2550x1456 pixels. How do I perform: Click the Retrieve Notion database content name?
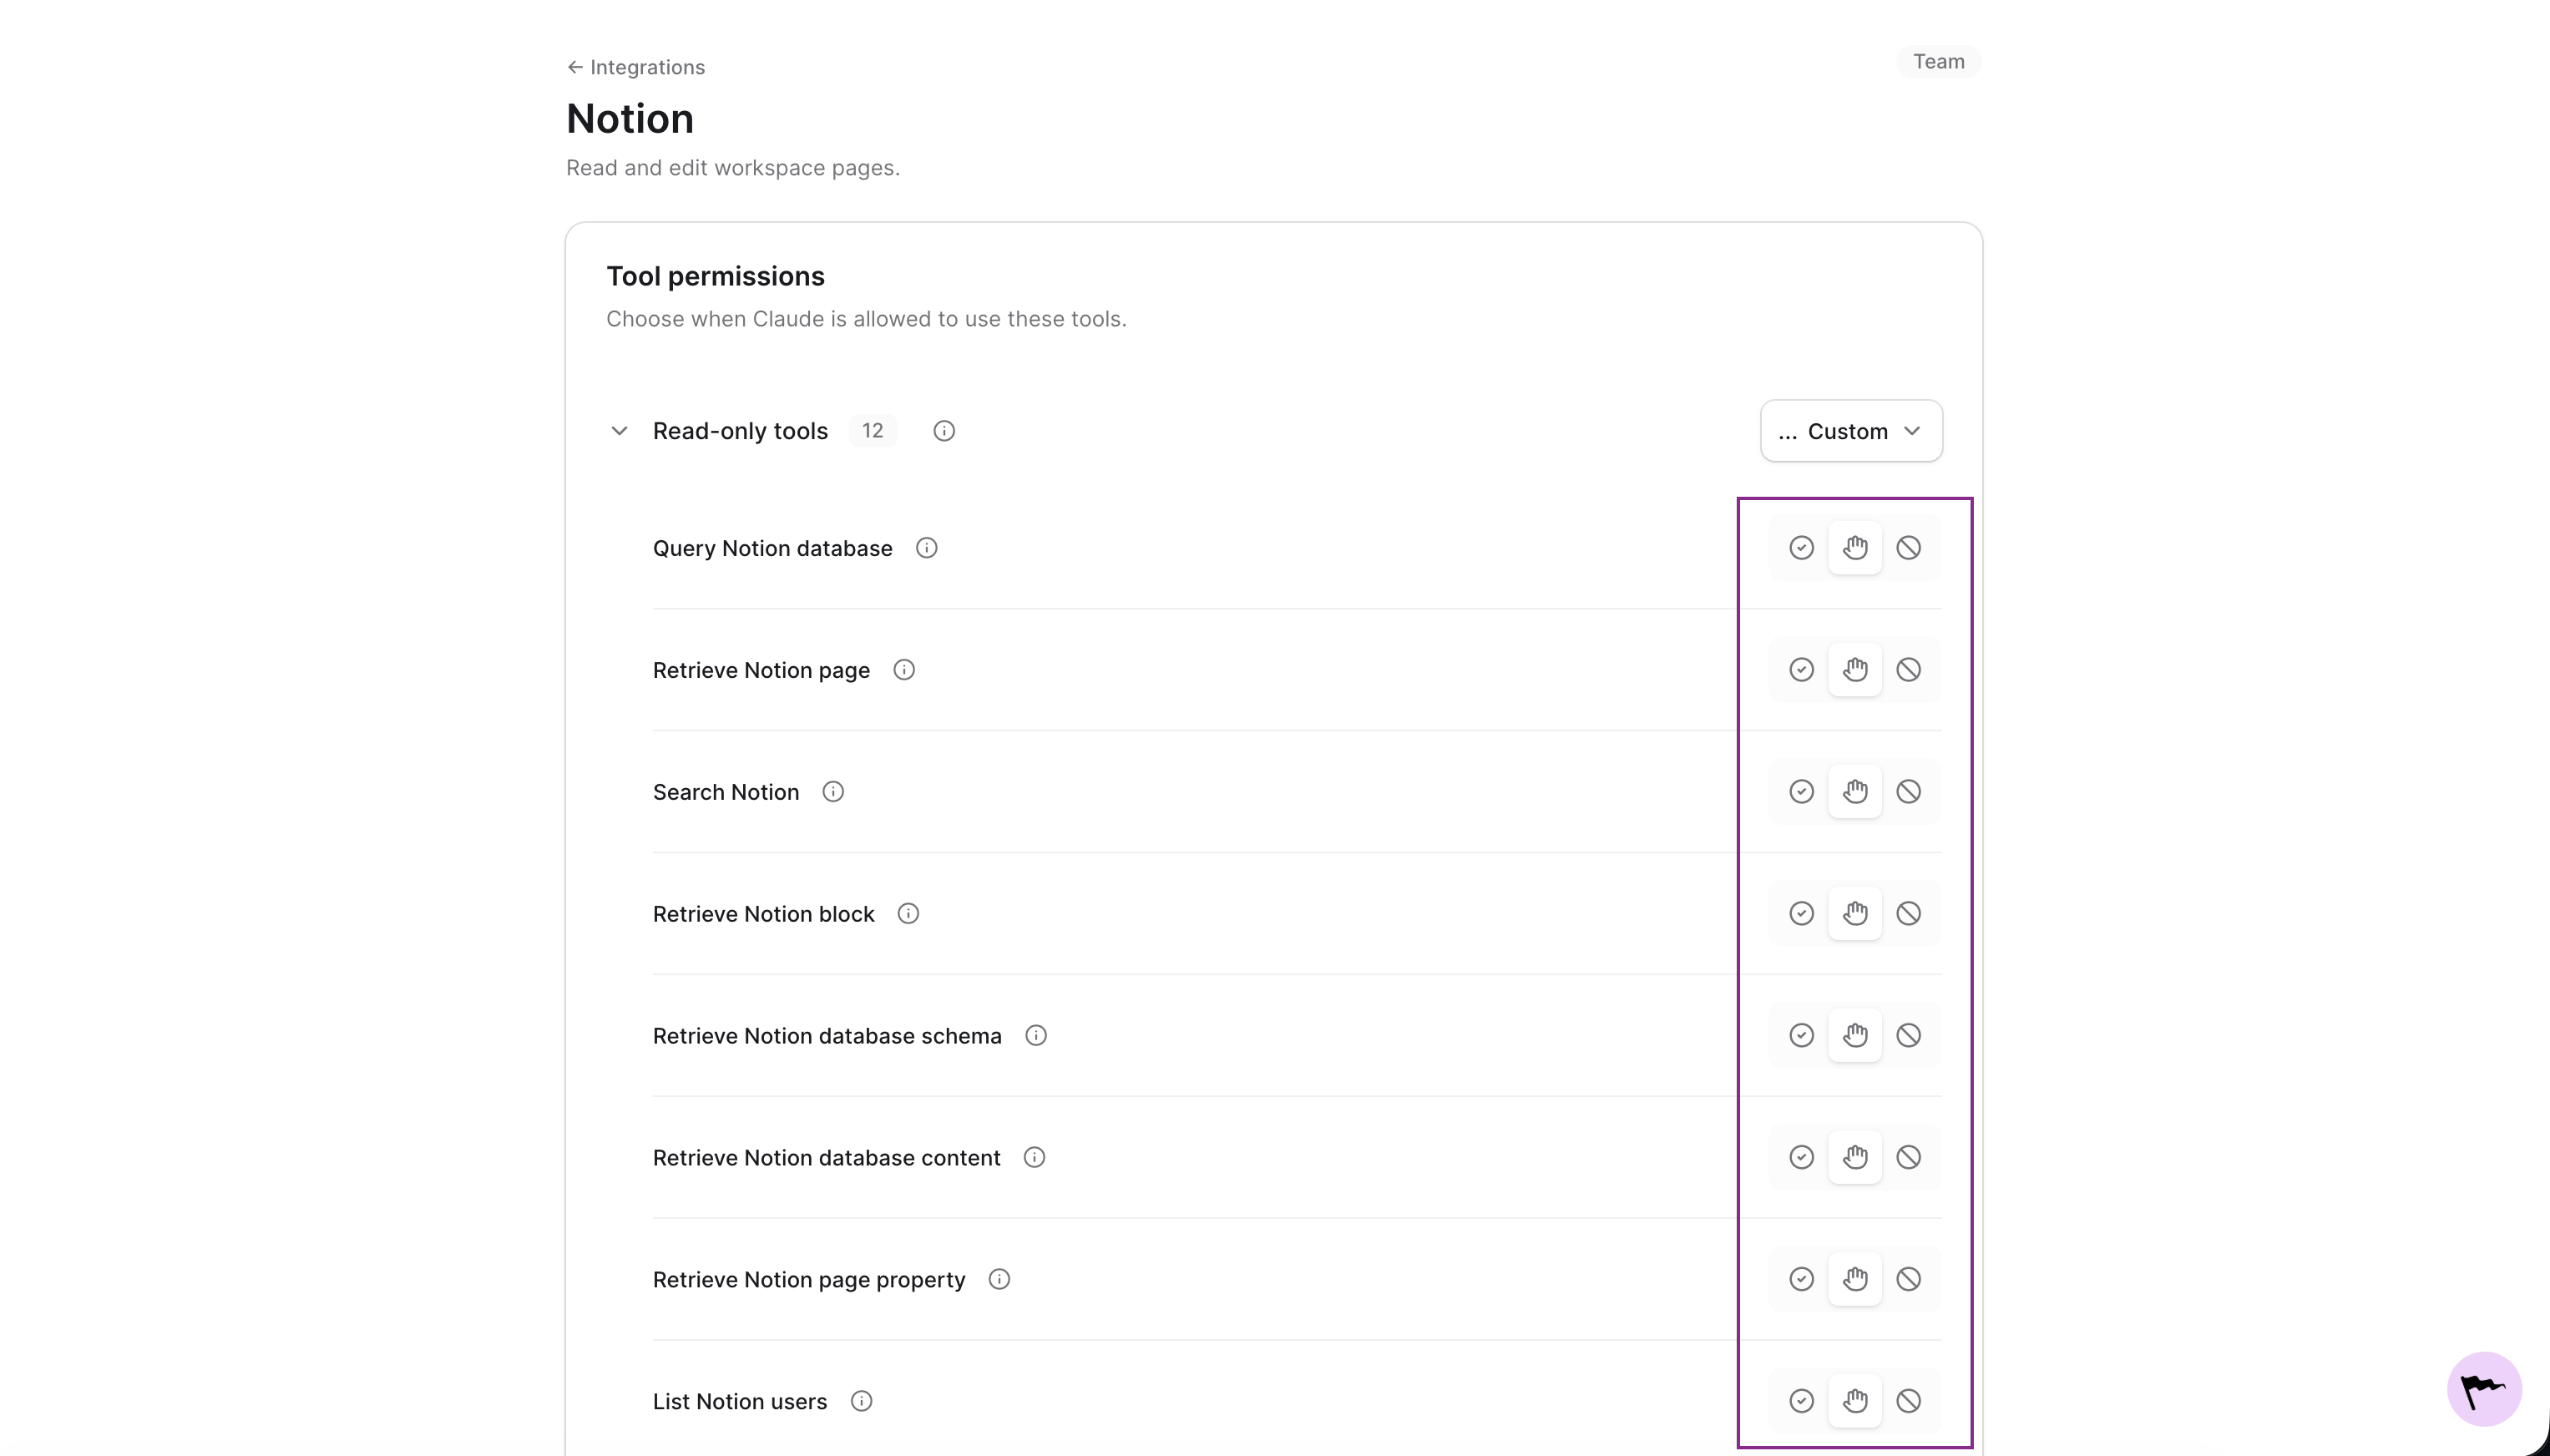click(x=827, y=1158)
